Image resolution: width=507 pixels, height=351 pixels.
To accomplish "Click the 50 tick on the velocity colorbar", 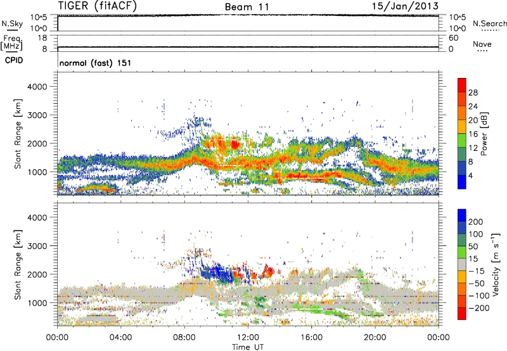I will (473, 246).
